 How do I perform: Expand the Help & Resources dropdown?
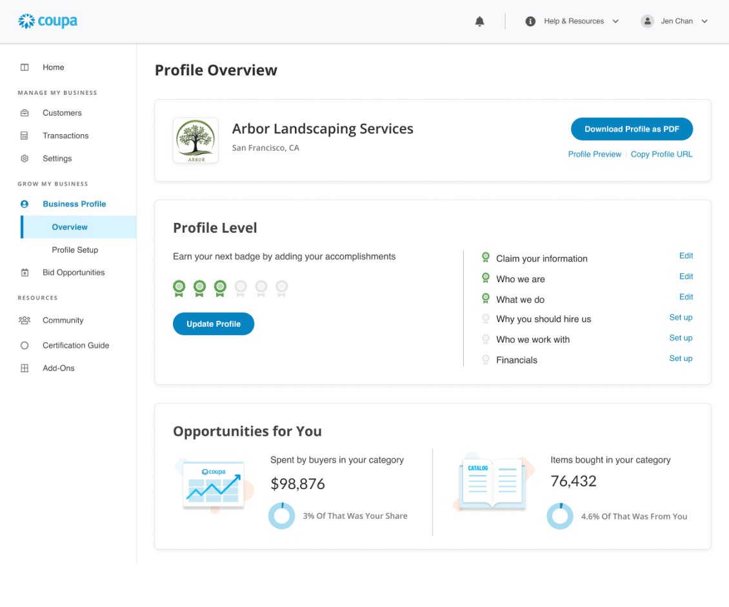click(573, 21)
